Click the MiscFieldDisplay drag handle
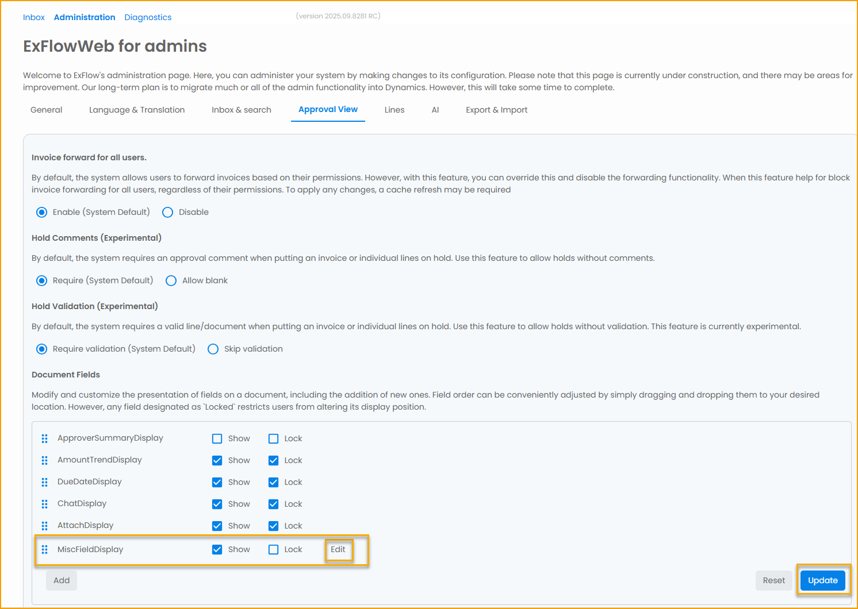The image size is (858, 609). pos(44,549)
